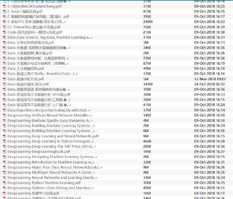Click the PDF icon beside Data-数据可视化-陈为.pdf
The width and height of the screenshot is (233, 199).
tap(5, 84)
